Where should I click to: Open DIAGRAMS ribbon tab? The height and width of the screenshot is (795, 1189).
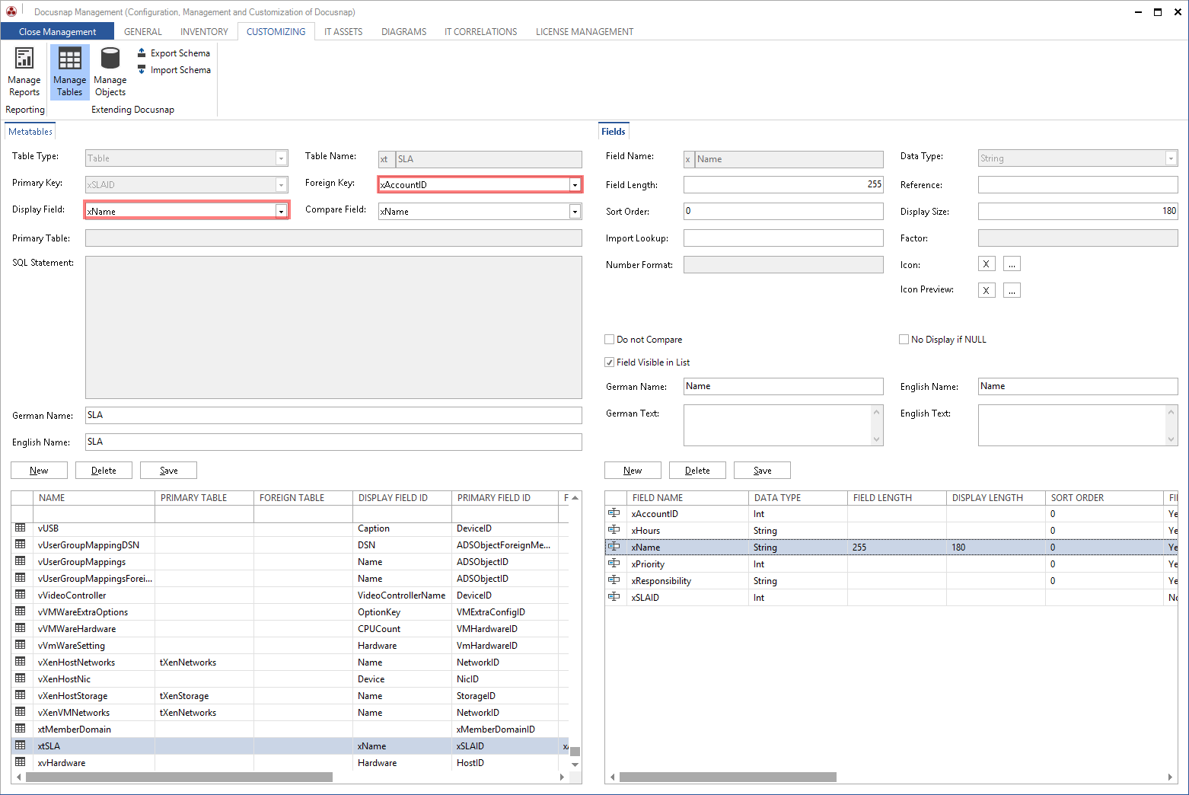(x=403, y=32)
